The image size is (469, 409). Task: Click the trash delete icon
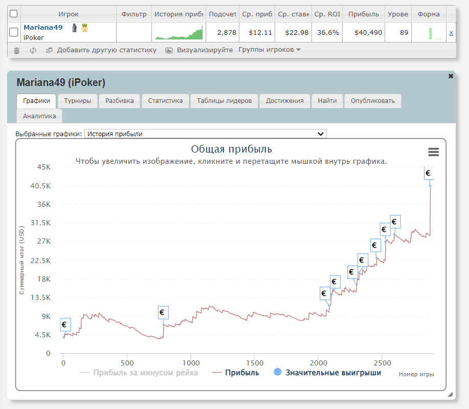(x=17, y=50)
